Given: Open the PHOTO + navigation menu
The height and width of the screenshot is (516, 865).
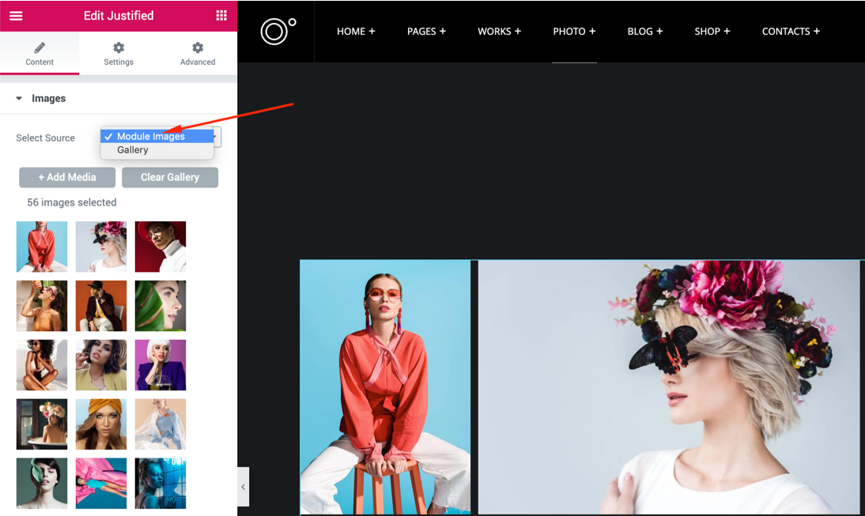Looking at the screenshot, I should 574,32.
